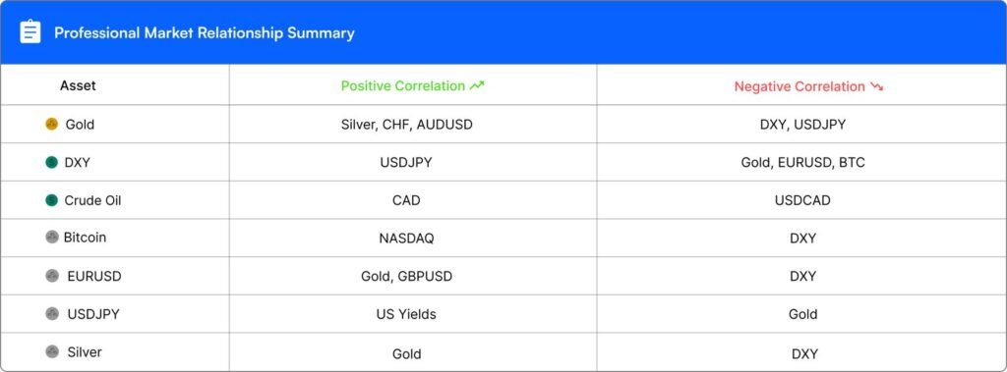
Task: Click the upward trend arrow after Positive Correlation
Action: click(477, 86)
